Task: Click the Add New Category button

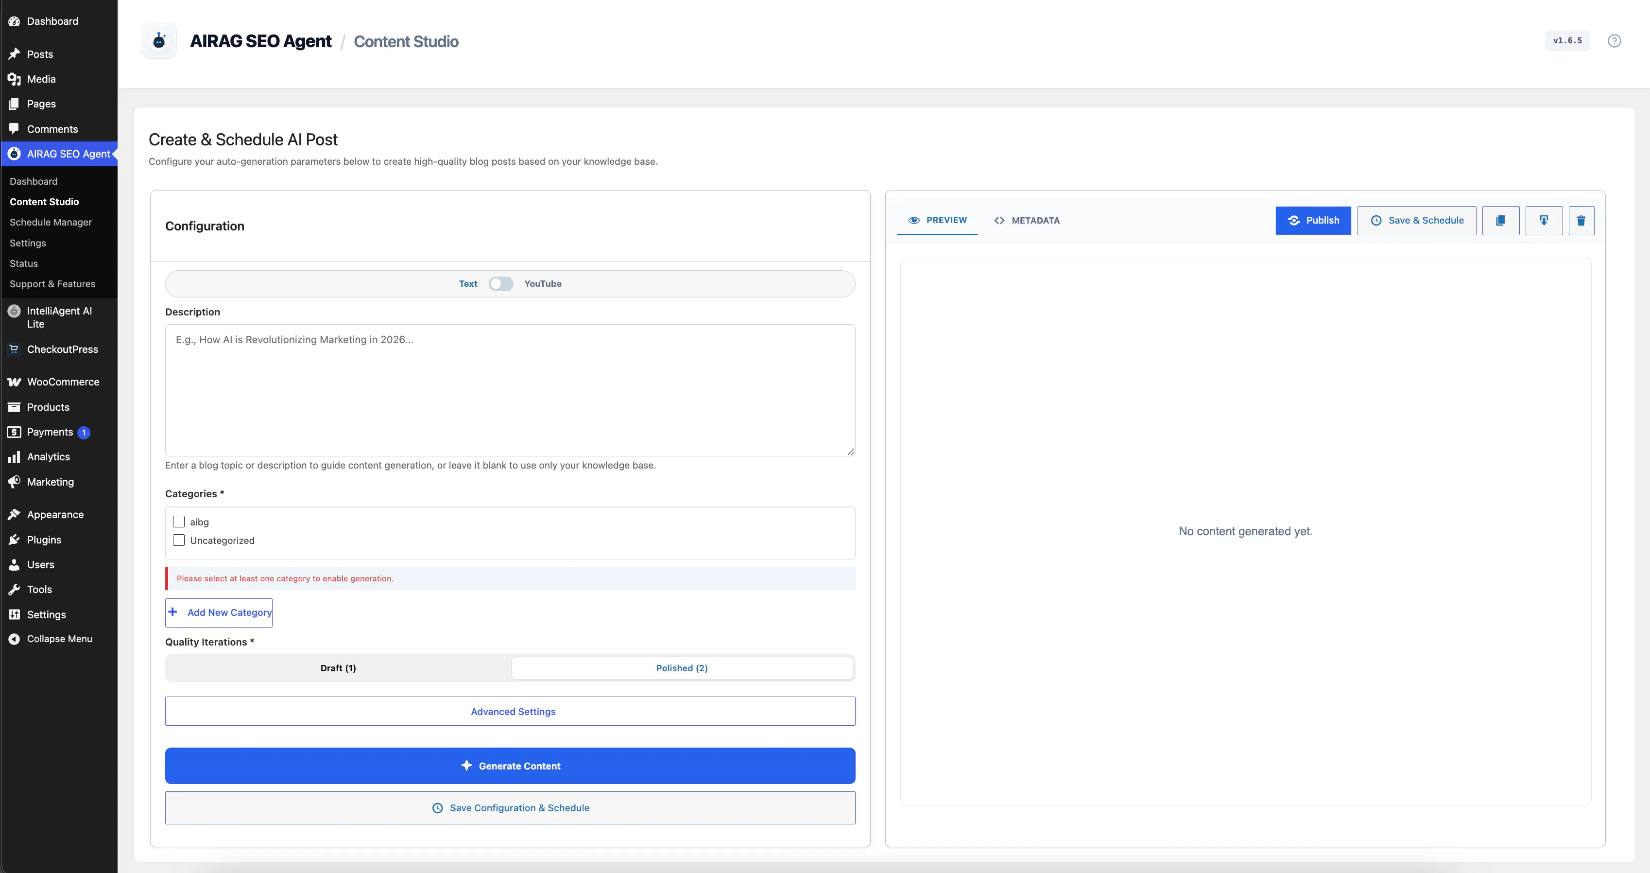Action: click(219, 613)
